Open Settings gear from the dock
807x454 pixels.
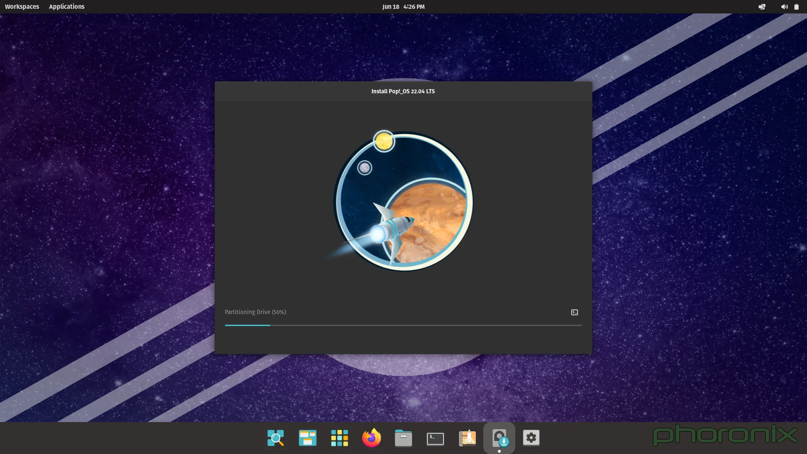tap(531, 438)
